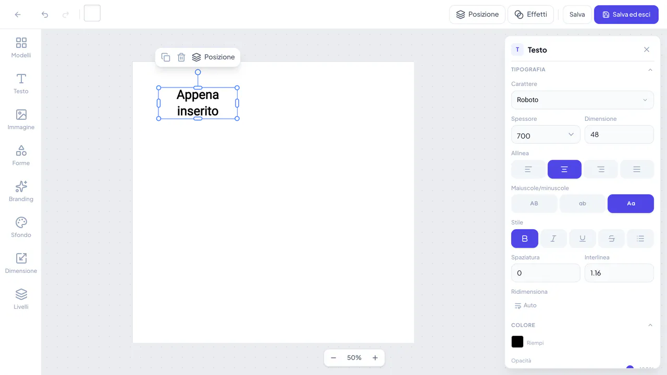Open the Dimensione resize panel
The width and height of the screenshot is (667, 375).
(x=21, y=263)
